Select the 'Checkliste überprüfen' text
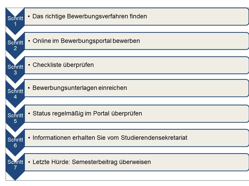 63,65
